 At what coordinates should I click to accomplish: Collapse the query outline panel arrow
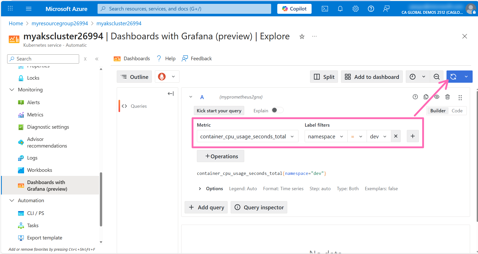point(171,94)
